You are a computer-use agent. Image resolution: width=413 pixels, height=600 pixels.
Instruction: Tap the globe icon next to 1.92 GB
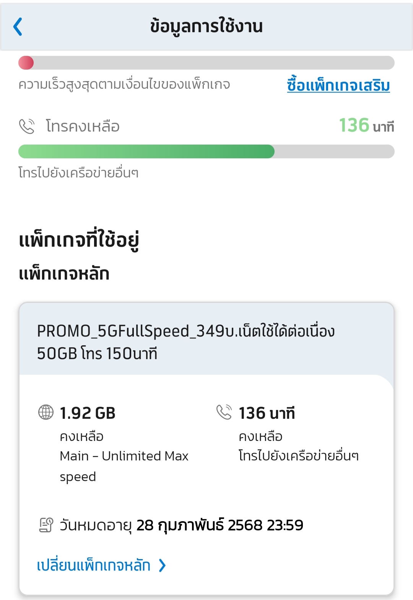tap(46, 412)
